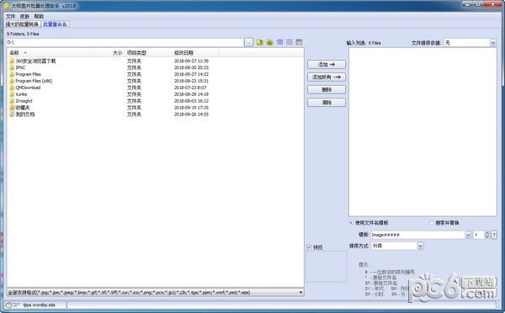Select the 搜索并替换 radio button
Screen dimensions: 505x313
tap(432, 223)
